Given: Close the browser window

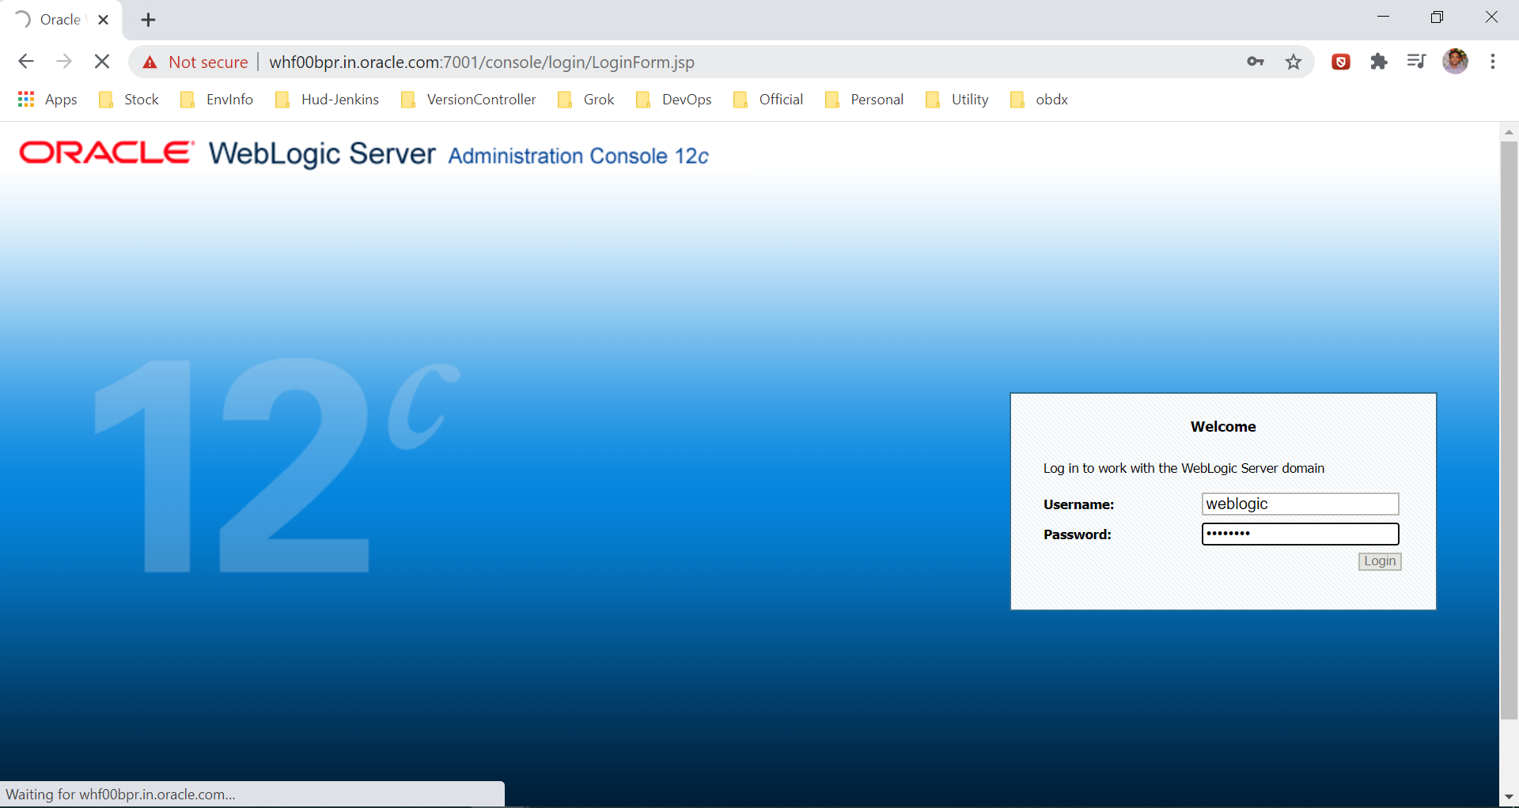Looking at the screenshot, I should (x=1491, y=17).
